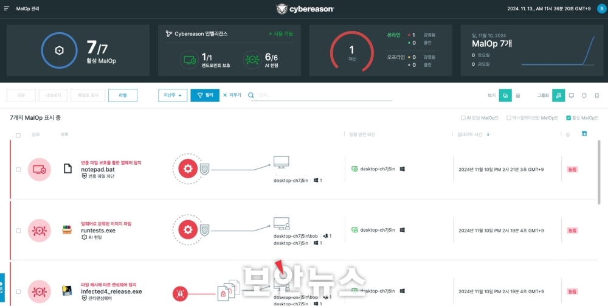Image resolution: width=608 pixels, height=306 pixels.
Task: Open the 지난주 time range dropdown
Action: coord(173,96)
